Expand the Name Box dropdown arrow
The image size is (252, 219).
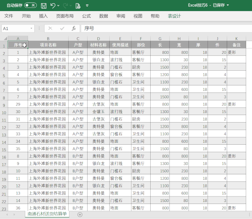click(x=32, y=28)
